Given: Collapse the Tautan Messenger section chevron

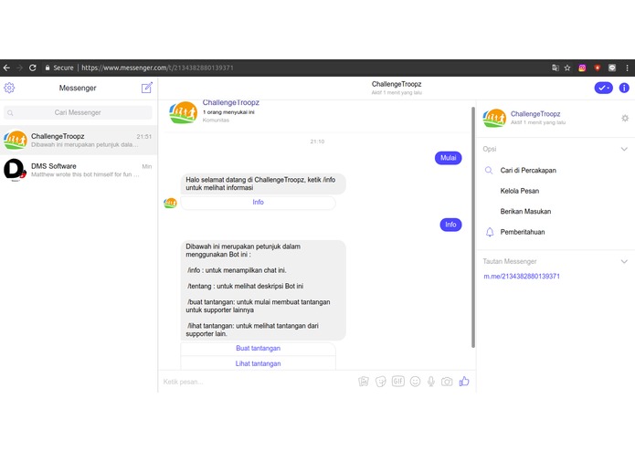Looking at the screenshot, I should click(x=624, y=261).
